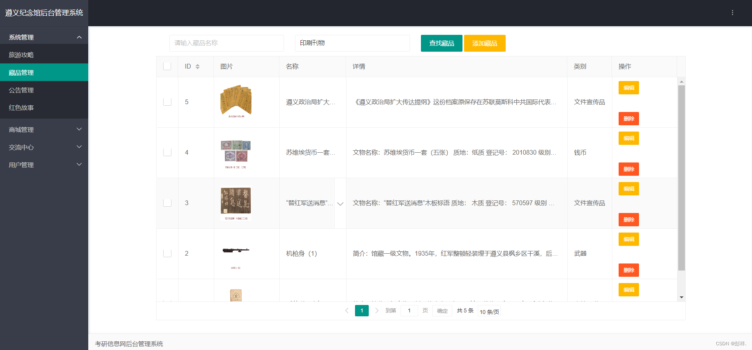
Task: Edit the 遵义政治局扩大 row with 编辑
Action: pos(629,88)
